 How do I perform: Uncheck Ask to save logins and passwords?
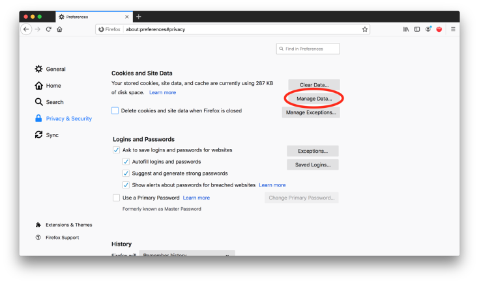[116, 150]
